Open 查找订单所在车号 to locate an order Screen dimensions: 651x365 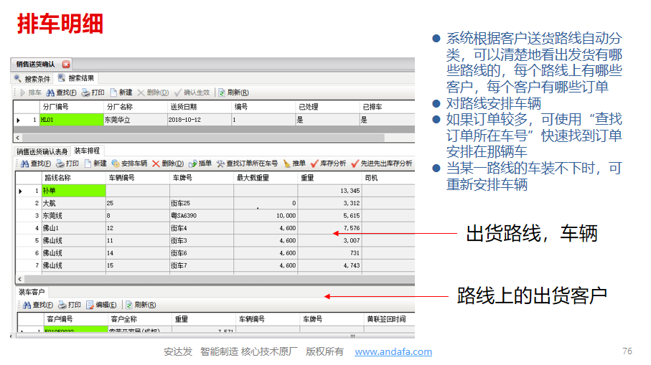tap(248, 163)
